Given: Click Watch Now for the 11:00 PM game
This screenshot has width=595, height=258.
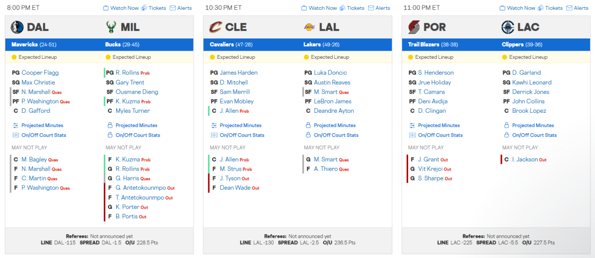Looking at the screenshot, I should tap(521, 8).
